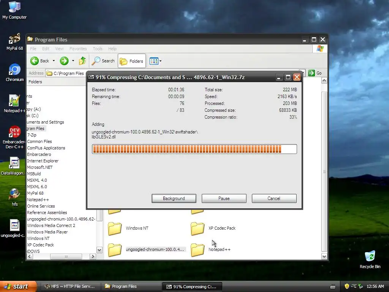Open Windows NT folder icon
This screenshot has height=292, width=389.
[115, 228]
